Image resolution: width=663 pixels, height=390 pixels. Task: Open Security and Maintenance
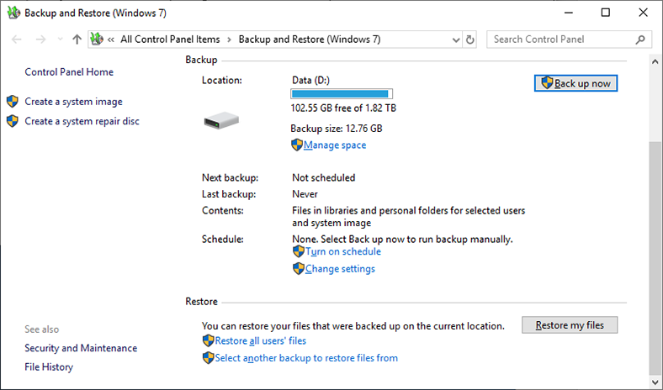[81, 348]
